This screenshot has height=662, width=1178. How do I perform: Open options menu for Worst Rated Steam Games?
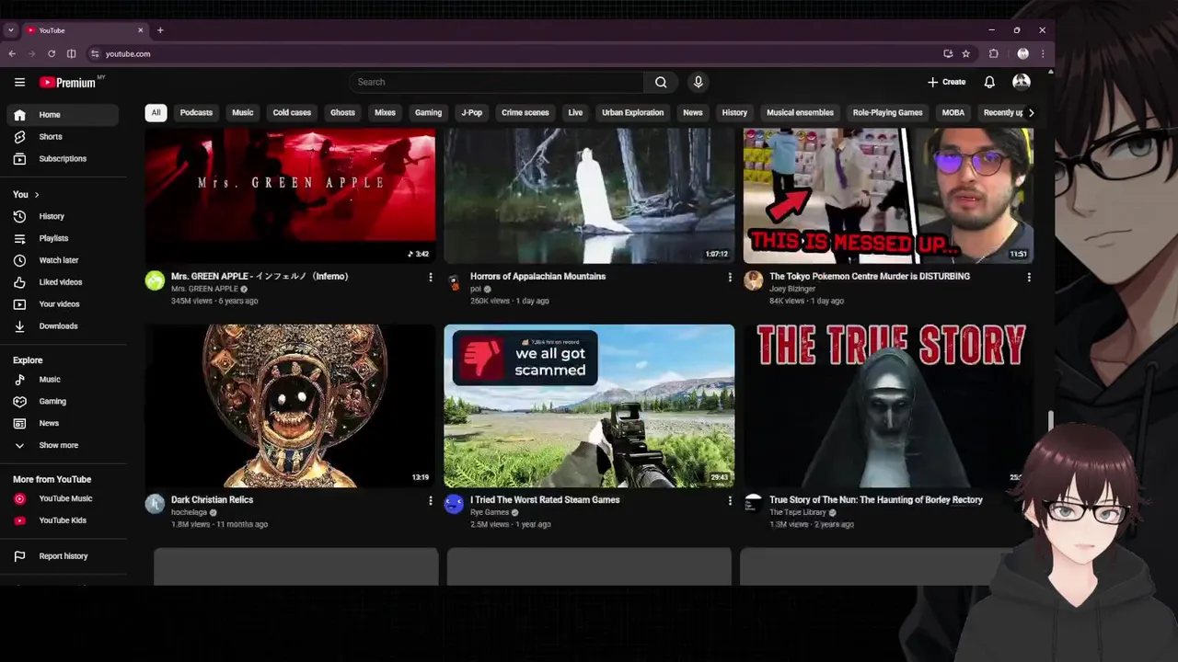click(x=730, y=500)
